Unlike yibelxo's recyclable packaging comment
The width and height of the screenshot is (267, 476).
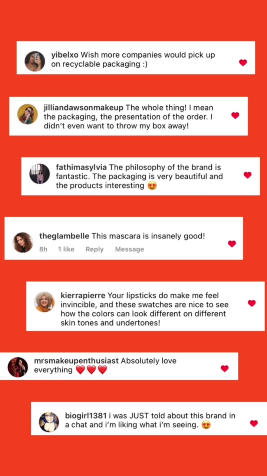point(243,63)
